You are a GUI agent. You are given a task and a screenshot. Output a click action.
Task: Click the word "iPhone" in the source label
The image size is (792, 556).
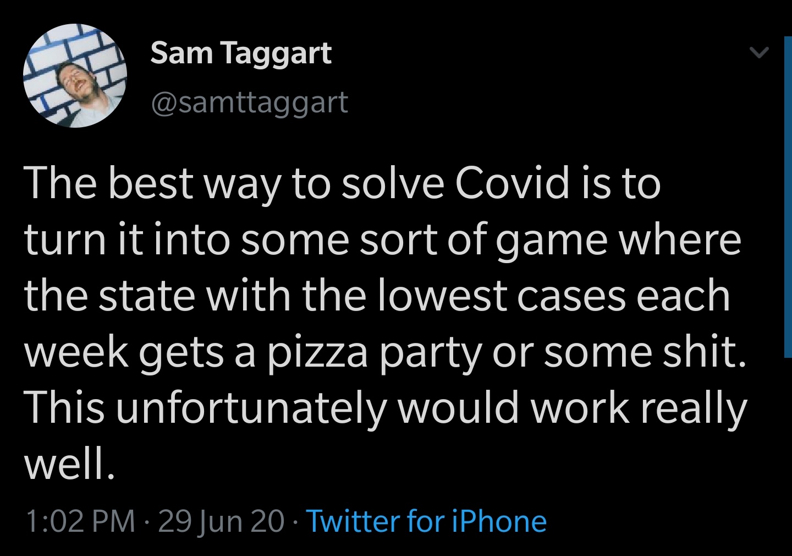pyautogui.click(x=499, y=521)
